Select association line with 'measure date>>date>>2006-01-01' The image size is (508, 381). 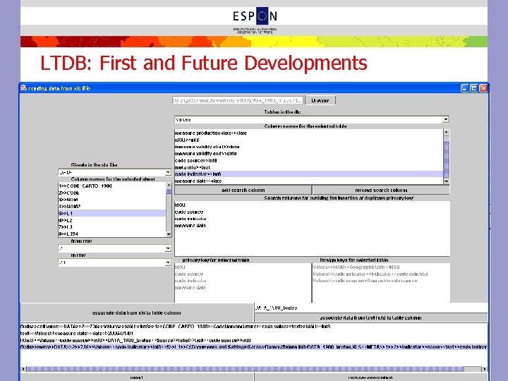point(254,333)
